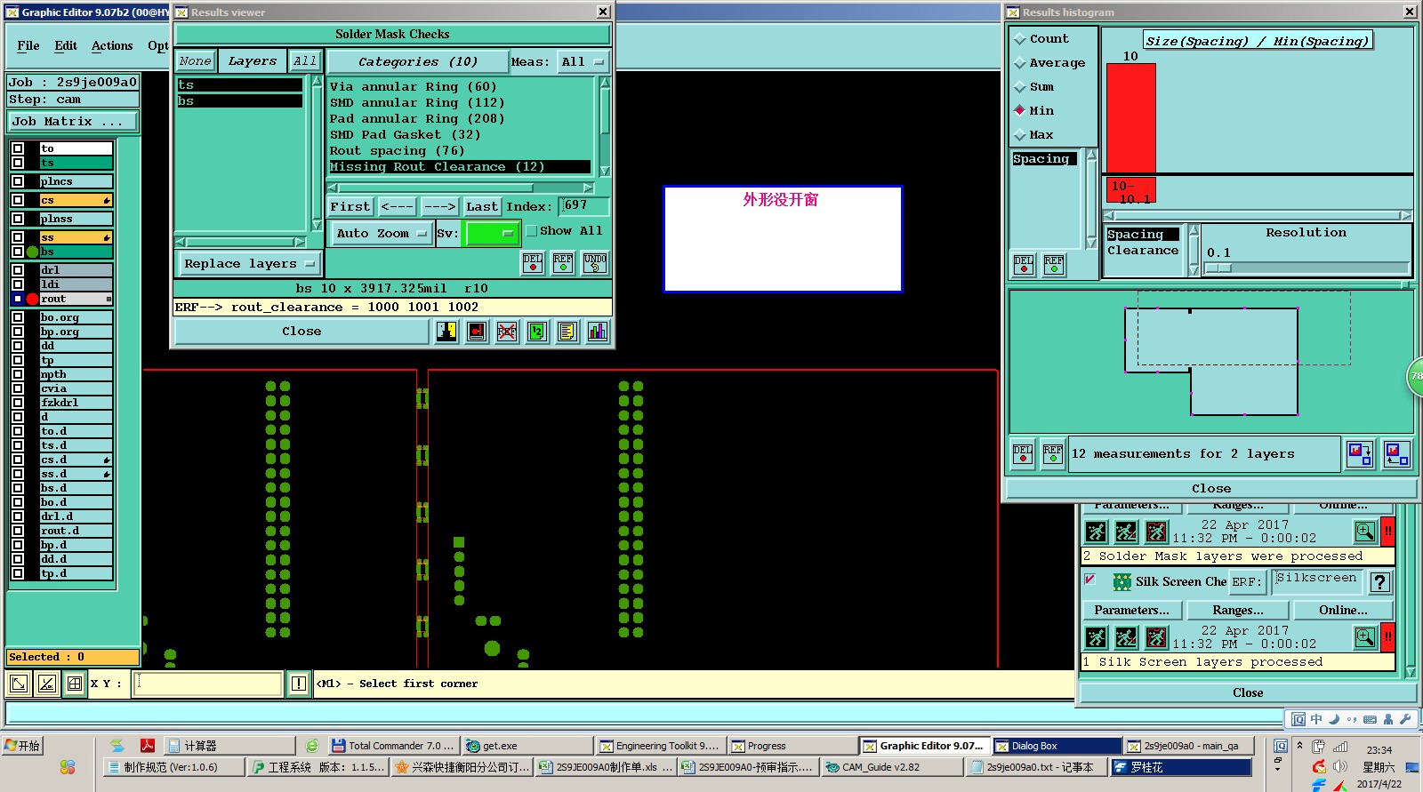Click the histogram icon with downward arrow
This screenshot has width=1423, height=792.
tap(1360, 454)
